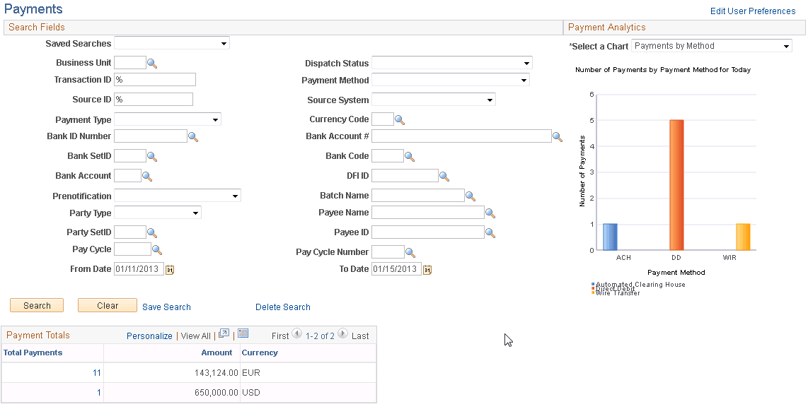
Task: Open Edit User Preferences
Action: [752, 11]
